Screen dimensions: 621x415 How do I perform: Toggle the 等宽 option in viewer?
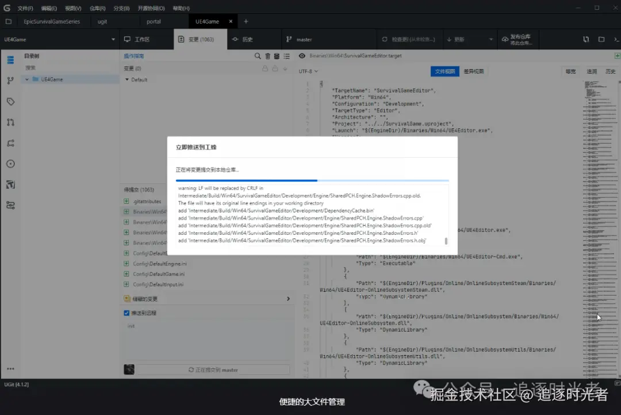[x=571, y=71]
